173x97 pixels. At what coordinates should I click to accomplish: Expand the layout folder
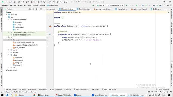click(x=9, y=50)
